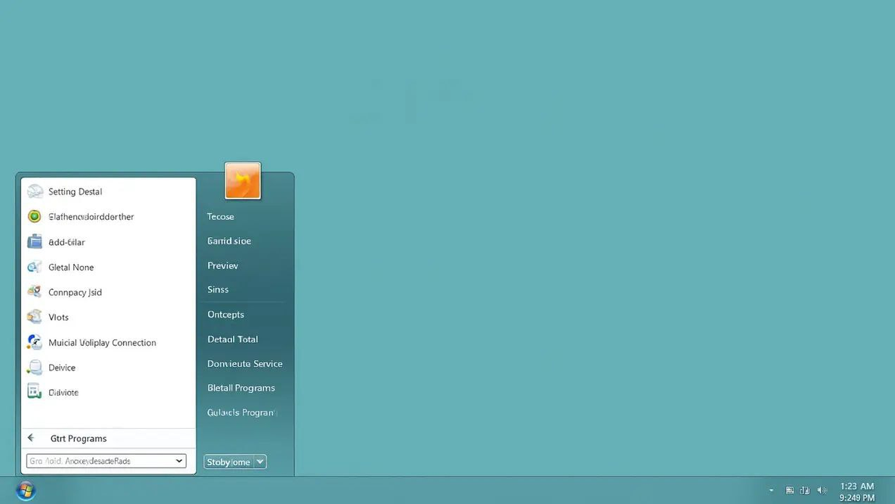Open Sinss in the right pane
This screenshot has width=895, height=504.
218,289
